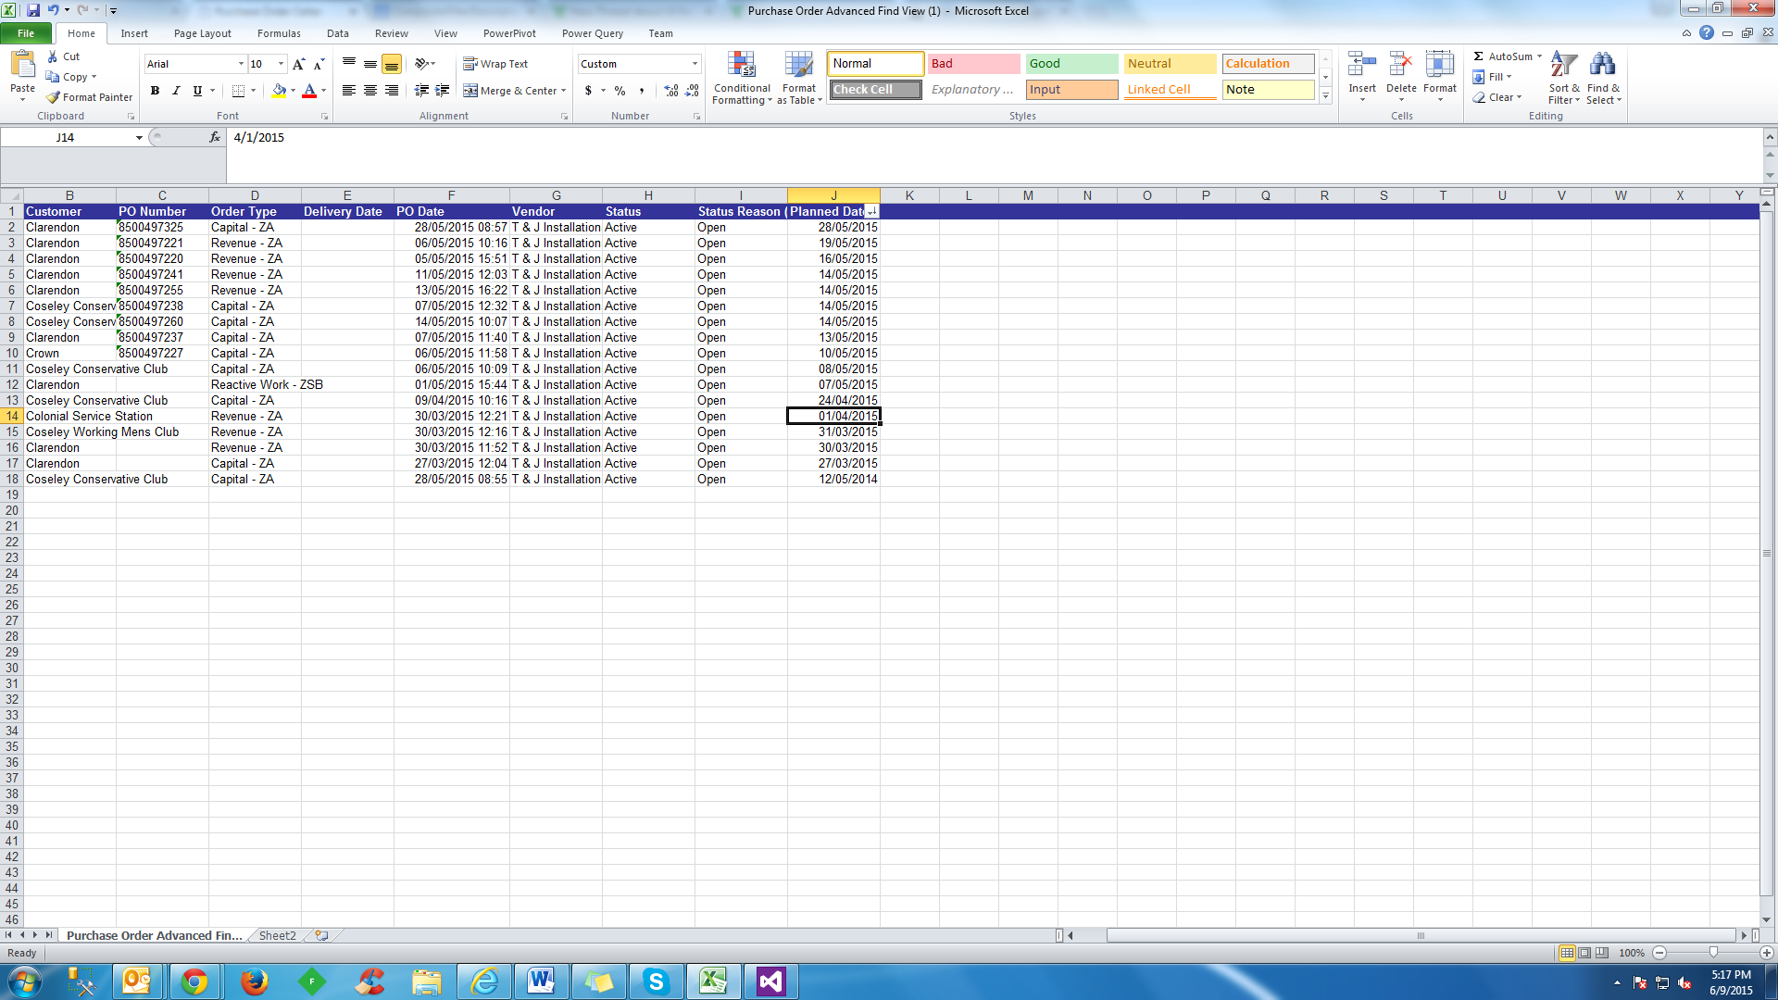The height and width of the screenshot is (1000, 1778).
Task: Open Conditional Formatting menu
Action: click(x=741, y=78)
